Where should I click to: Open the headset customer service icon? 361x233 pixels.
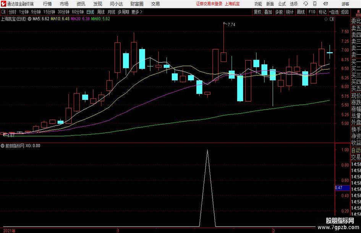click(306, 4)
